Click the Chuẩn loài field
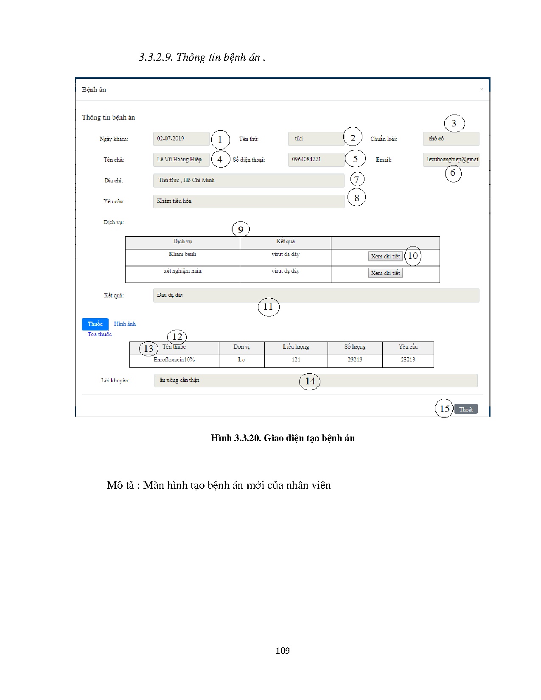This screenshot has height=700, width=541. pyautogui.click(x=451, y=139)
